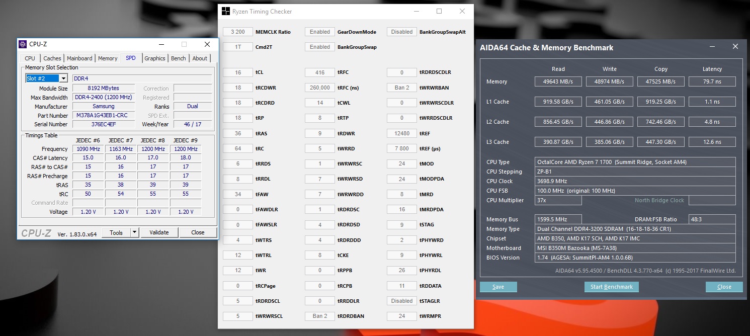
Task: Click the L3 Cache Copy value 447.30 GB/s
Action: point(661,142)
